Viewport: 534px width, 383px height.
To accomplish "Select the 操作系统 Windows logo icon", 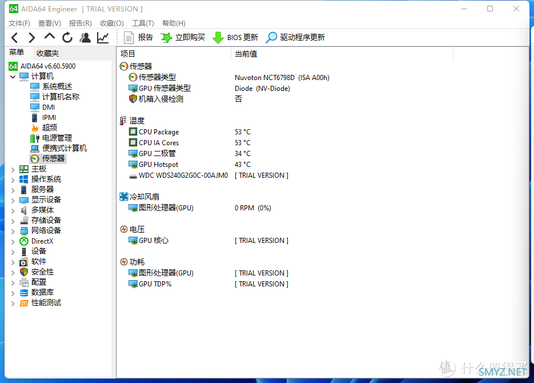I will pyautogui.click(x=24, y=179).
